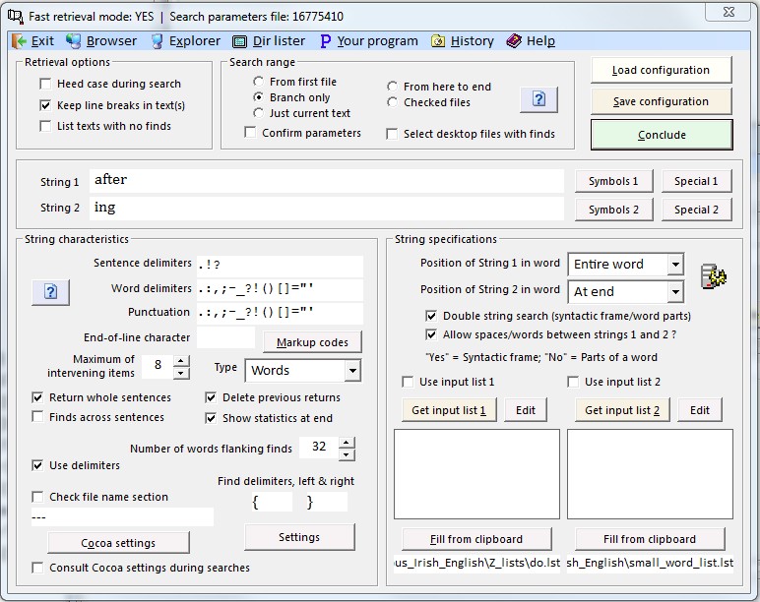
Task: Select the From first file option
Action: [259, 82]
